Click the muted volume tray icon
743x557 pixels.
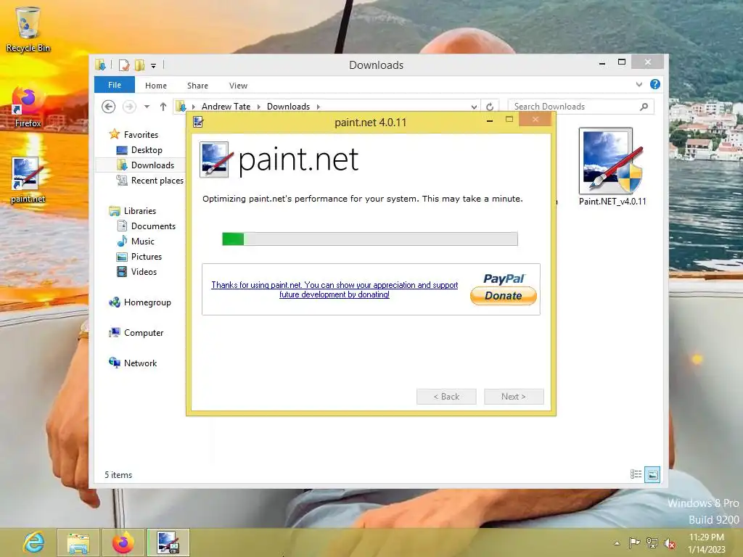(670, 543)
